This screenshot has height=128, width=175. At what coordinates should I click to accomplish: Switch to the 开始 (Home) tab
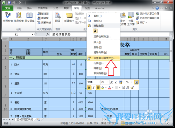pos(19,8)
